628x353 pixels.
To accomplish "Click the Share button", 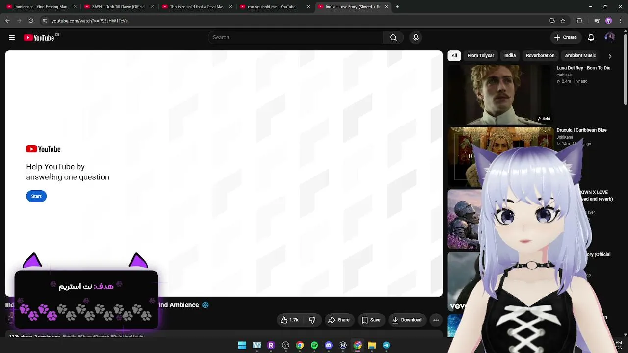I will [x=339, y=320].
